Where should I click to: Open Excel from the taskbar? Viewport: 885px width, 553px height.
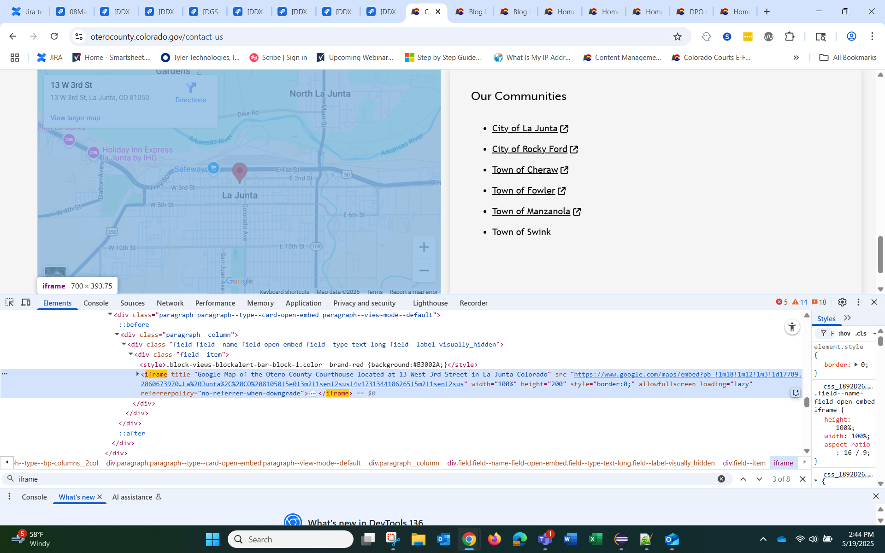tap(596, 539)
